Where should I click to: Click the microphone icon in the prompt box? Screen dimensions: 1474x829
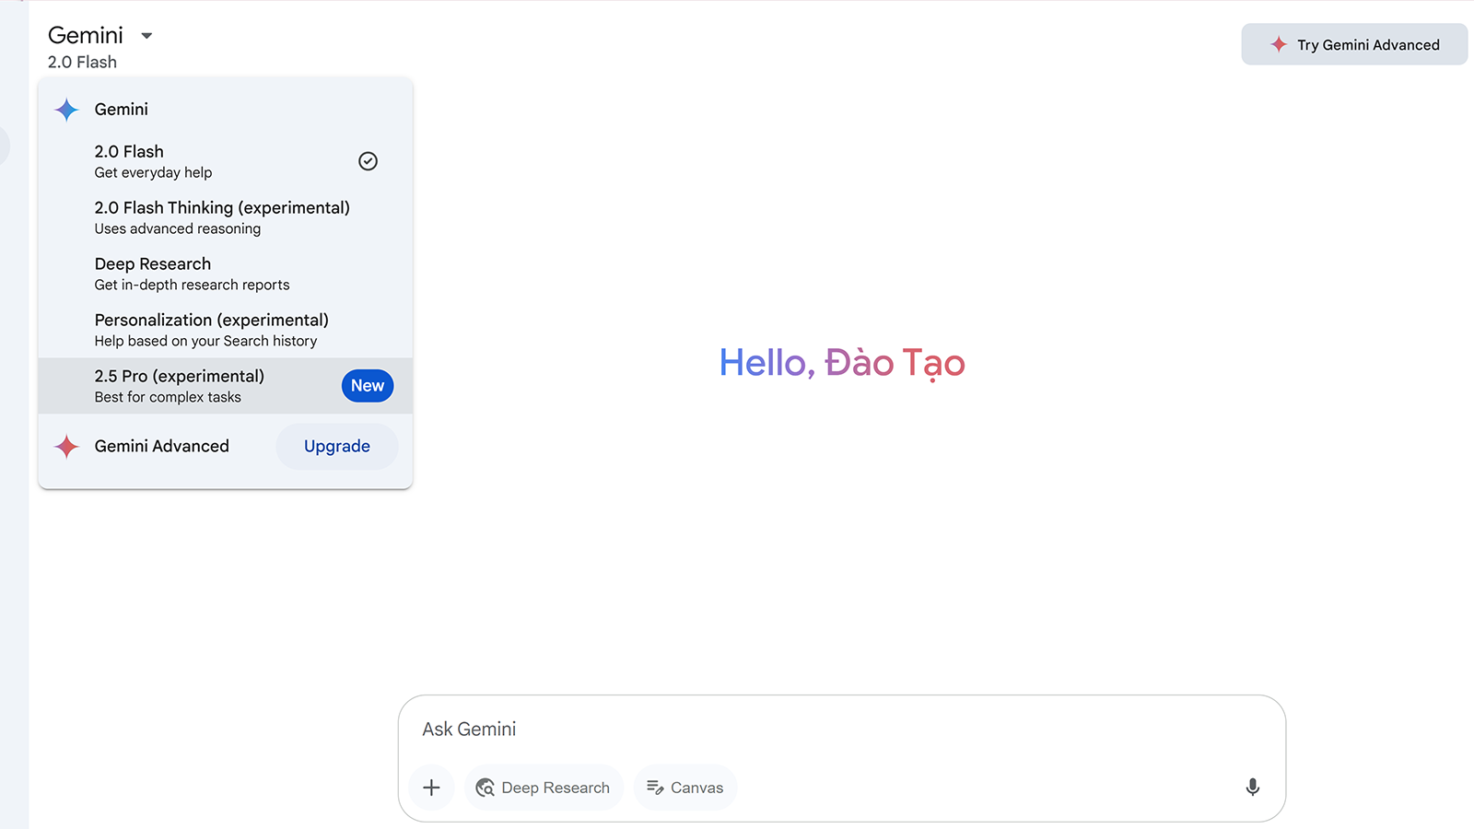[1252, 787]
